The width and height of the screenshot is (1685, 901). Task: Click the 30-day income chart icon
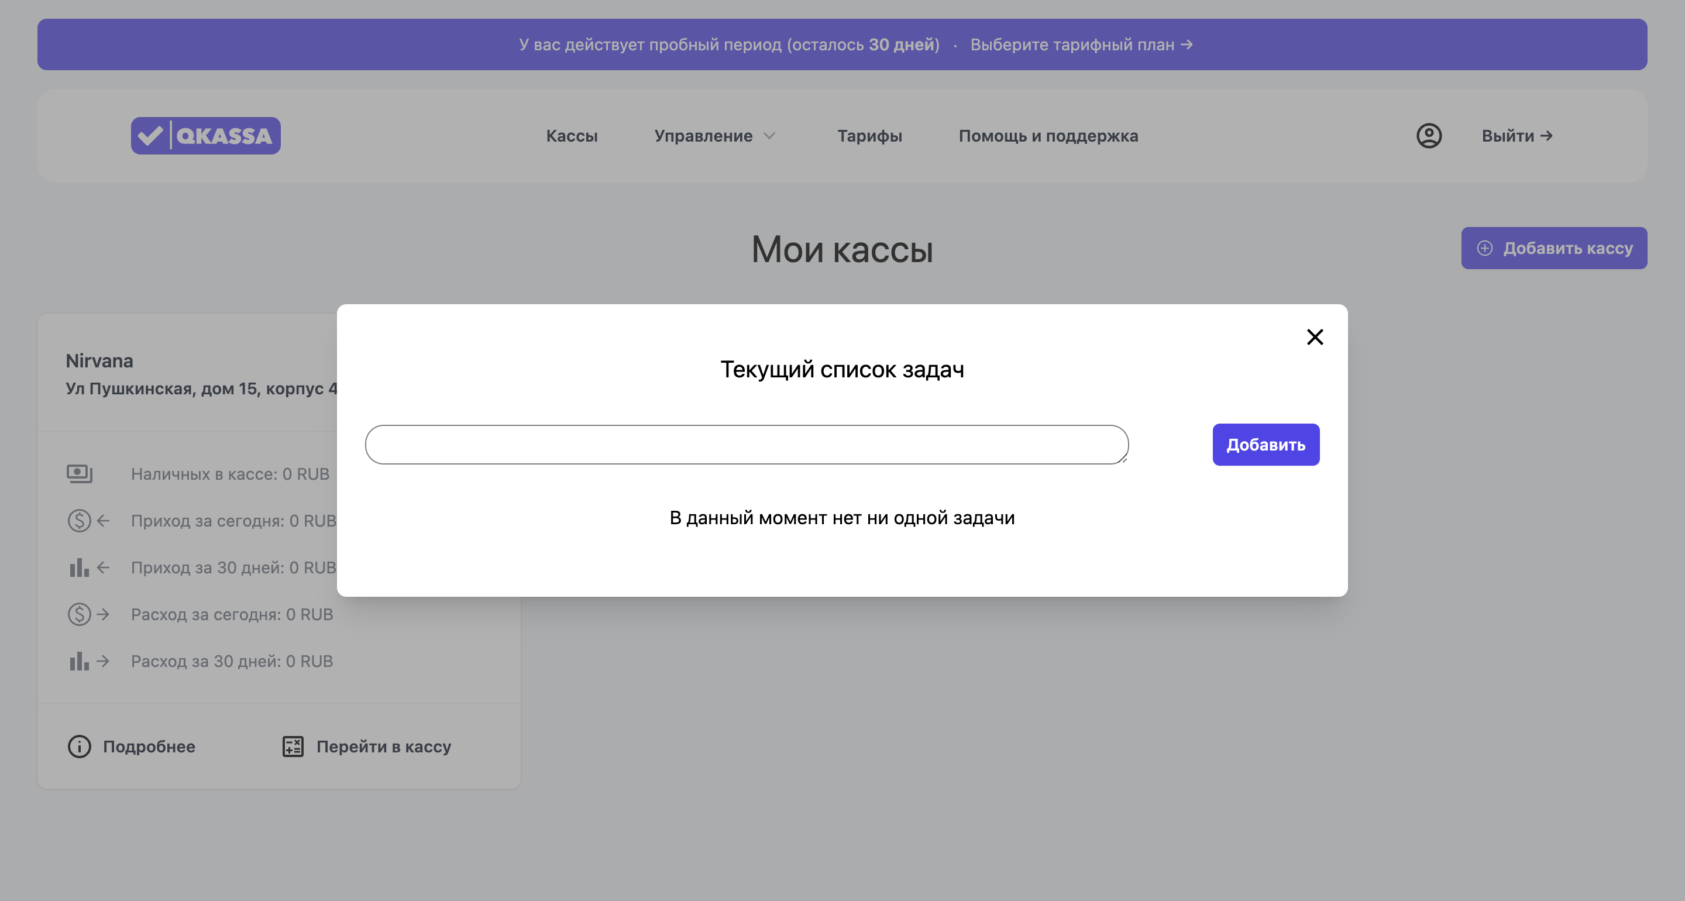(79, 568)
